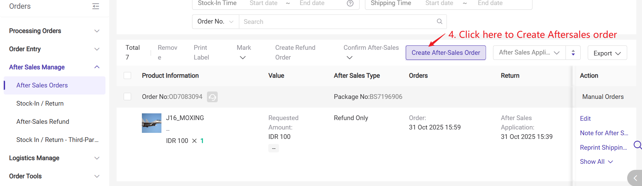Click the icon beside order number OD7083094
Screen dimensions: 642x186
tap(212, 97)
